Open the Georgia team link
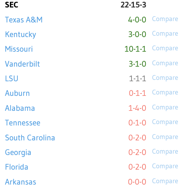This screenshot has width=184, height=189. pos(18,153)
